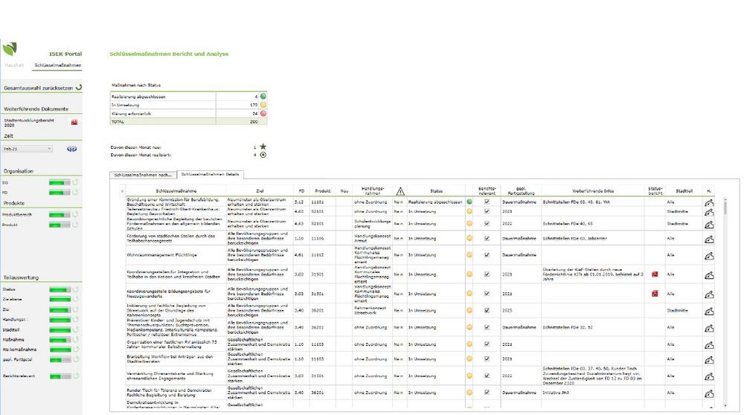
Task: Open the Produkt filter bar in sidebar
Action: tap(60, 225)
